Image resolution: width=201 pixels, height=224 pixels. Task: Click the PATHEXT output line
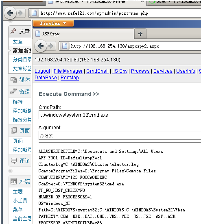(x=107, y=216)
